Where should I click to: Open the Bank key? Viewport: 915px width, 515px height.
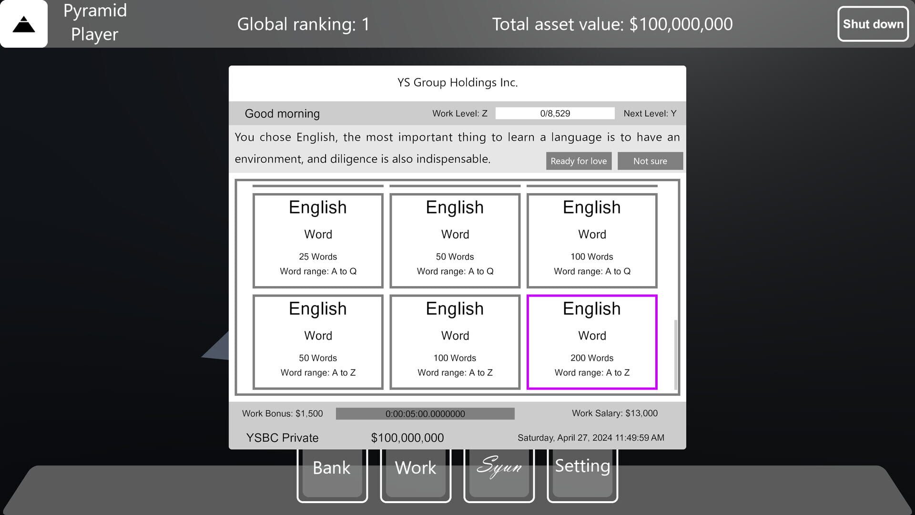(x=332, y=472)
